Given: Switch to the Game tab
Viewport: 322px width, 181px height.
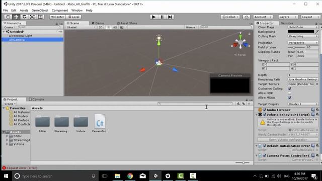Looking at the screenshot, I should (98, 23).
